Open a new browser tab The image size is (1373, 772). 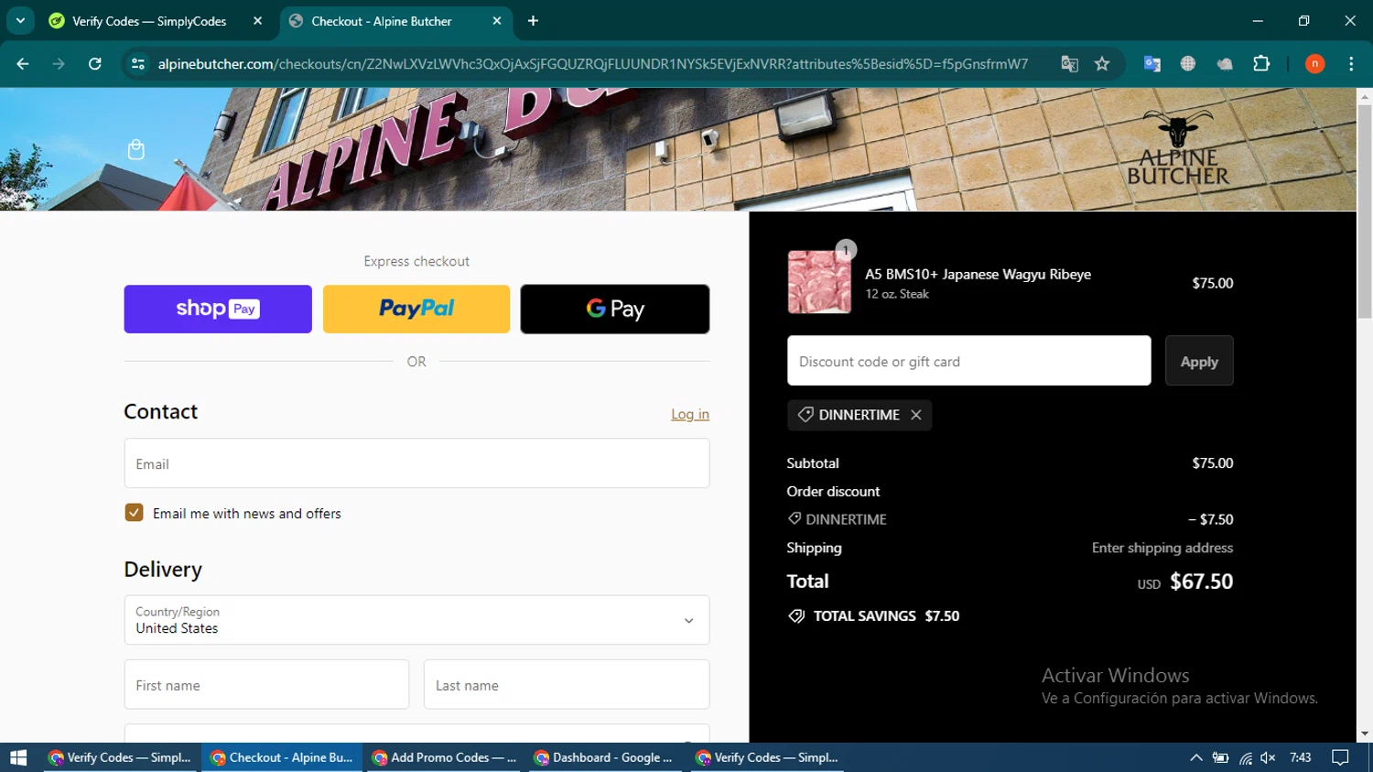click(x=533, y=21)
